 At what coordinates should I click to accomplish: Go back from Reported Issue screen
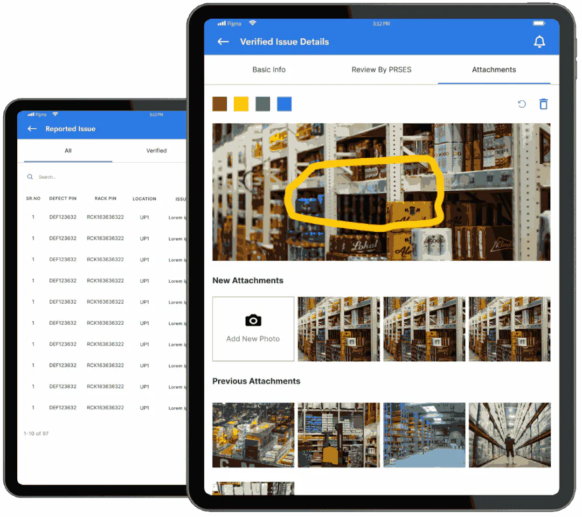tap(32, 129)
